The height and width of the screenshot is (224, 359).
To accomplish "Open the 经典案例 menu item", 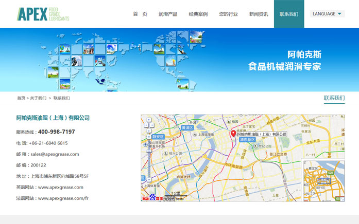I will (x=198, y=14).
